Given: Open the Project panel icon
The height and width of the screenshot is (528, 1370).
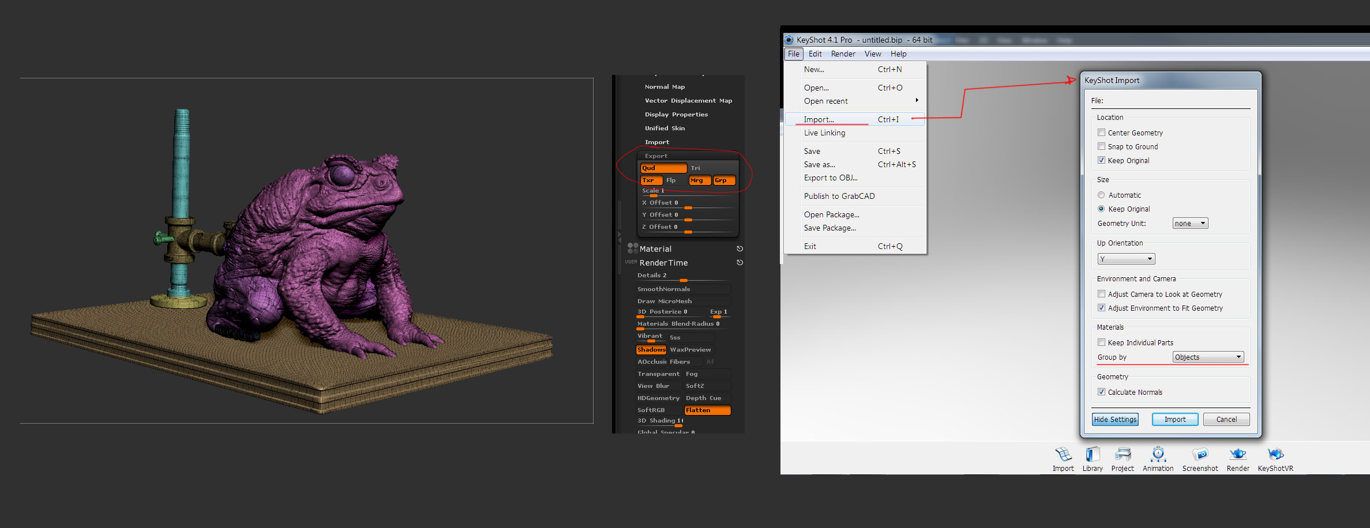Looking at the screenshot, I should 1123,454.
